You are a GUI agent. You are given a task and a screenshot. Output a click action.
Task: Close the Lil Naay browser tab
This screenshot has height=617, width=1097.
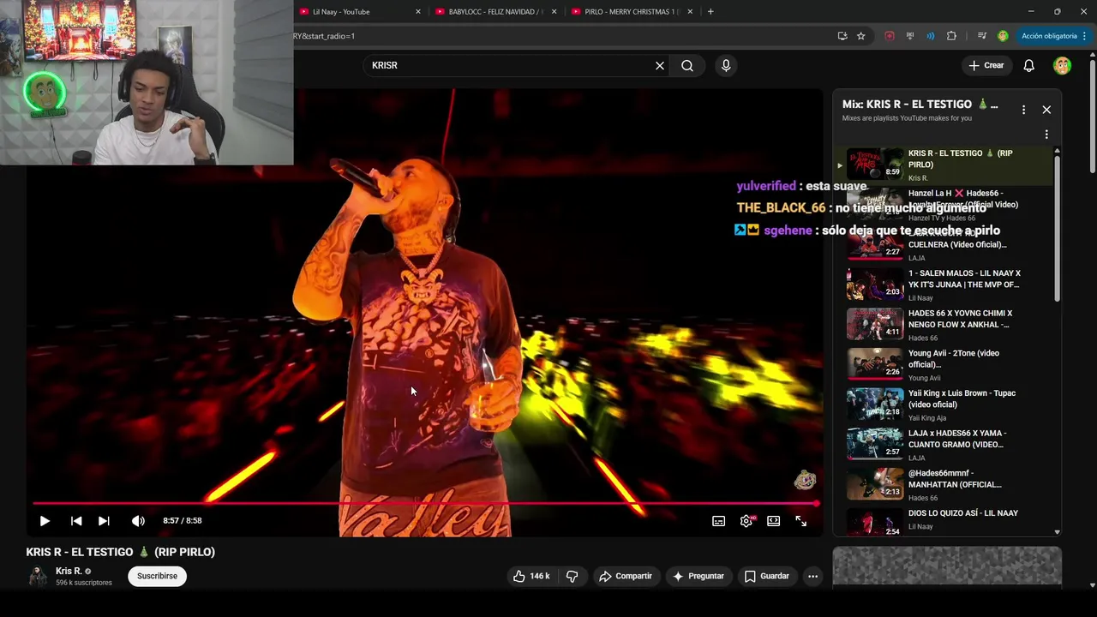coord(418,12)
